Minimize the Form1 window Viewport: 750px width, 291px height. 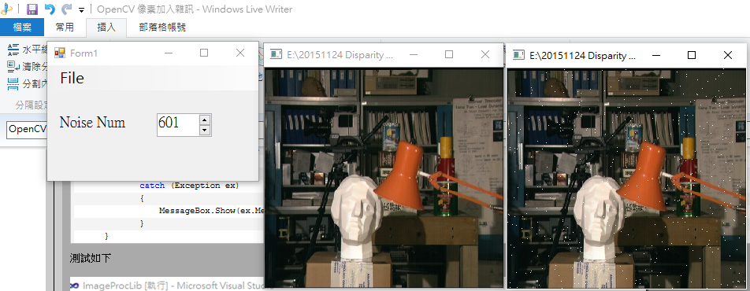169,53
